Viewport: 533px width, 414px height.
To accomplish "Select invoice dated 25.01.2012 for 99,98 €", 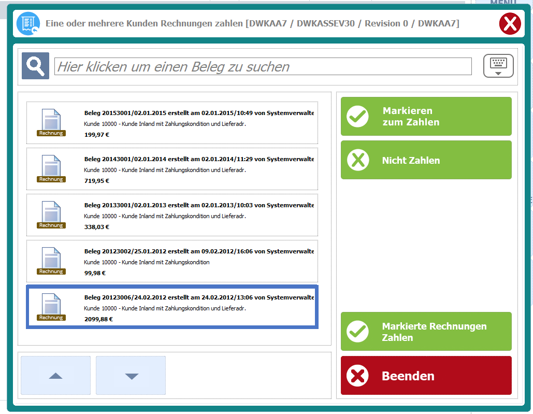I will 198,262.
